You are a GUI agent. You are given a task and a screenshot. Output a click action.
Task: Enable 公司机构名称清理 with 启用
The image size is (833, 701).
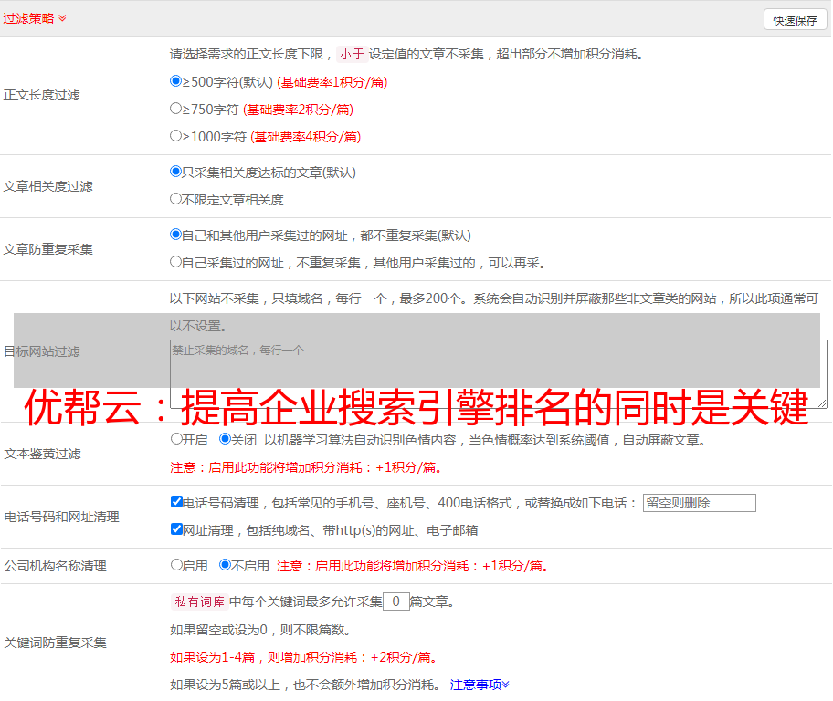pos(176,565)
